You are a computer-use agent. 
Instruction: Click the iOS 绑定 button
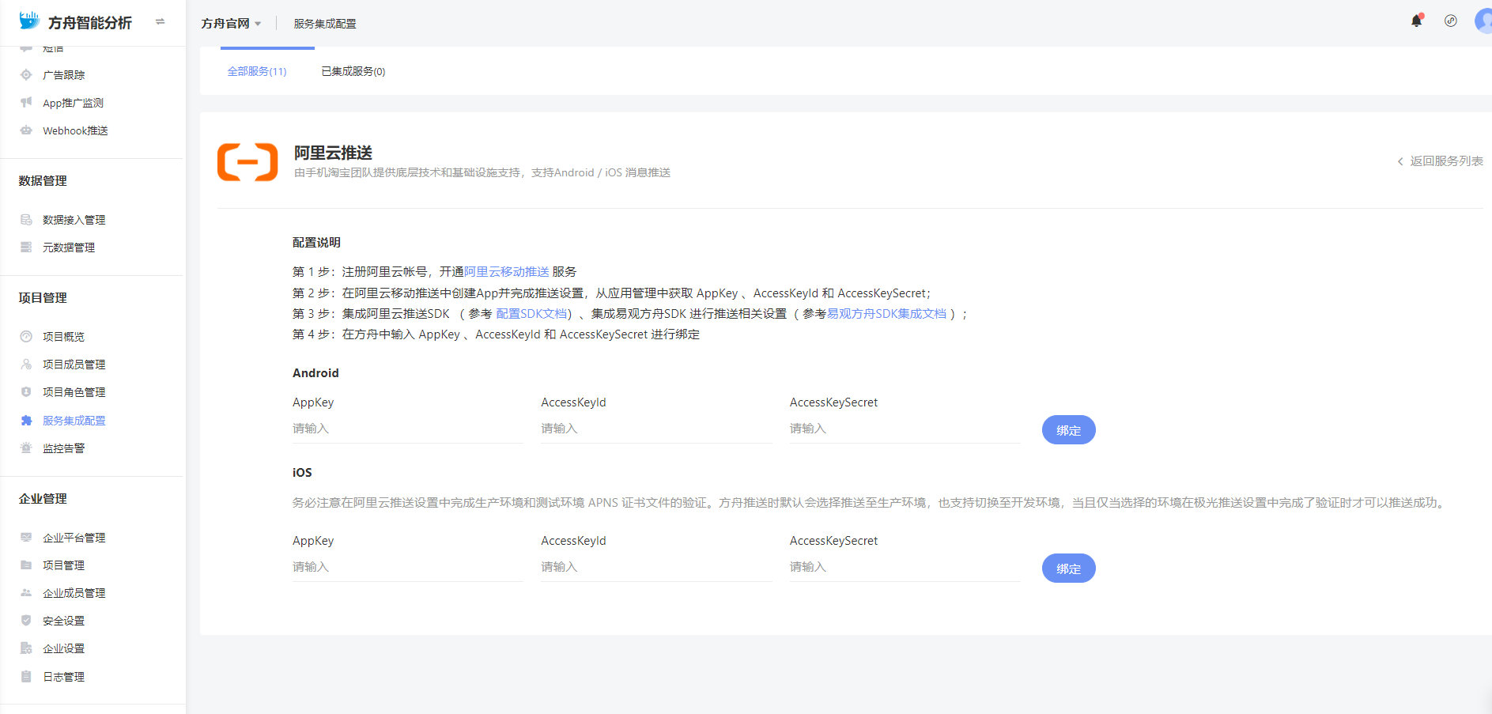[x=1069, y=569]
